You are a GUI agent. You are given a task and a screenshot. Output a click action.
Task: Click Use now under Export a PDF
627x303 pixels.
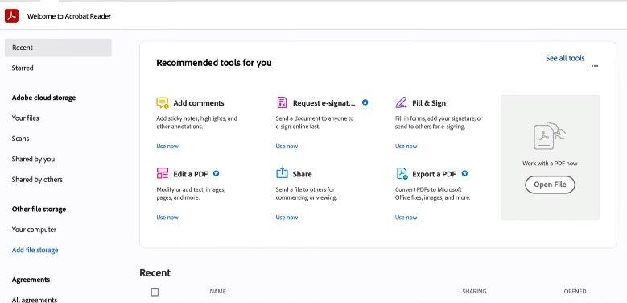pos(406,218)
